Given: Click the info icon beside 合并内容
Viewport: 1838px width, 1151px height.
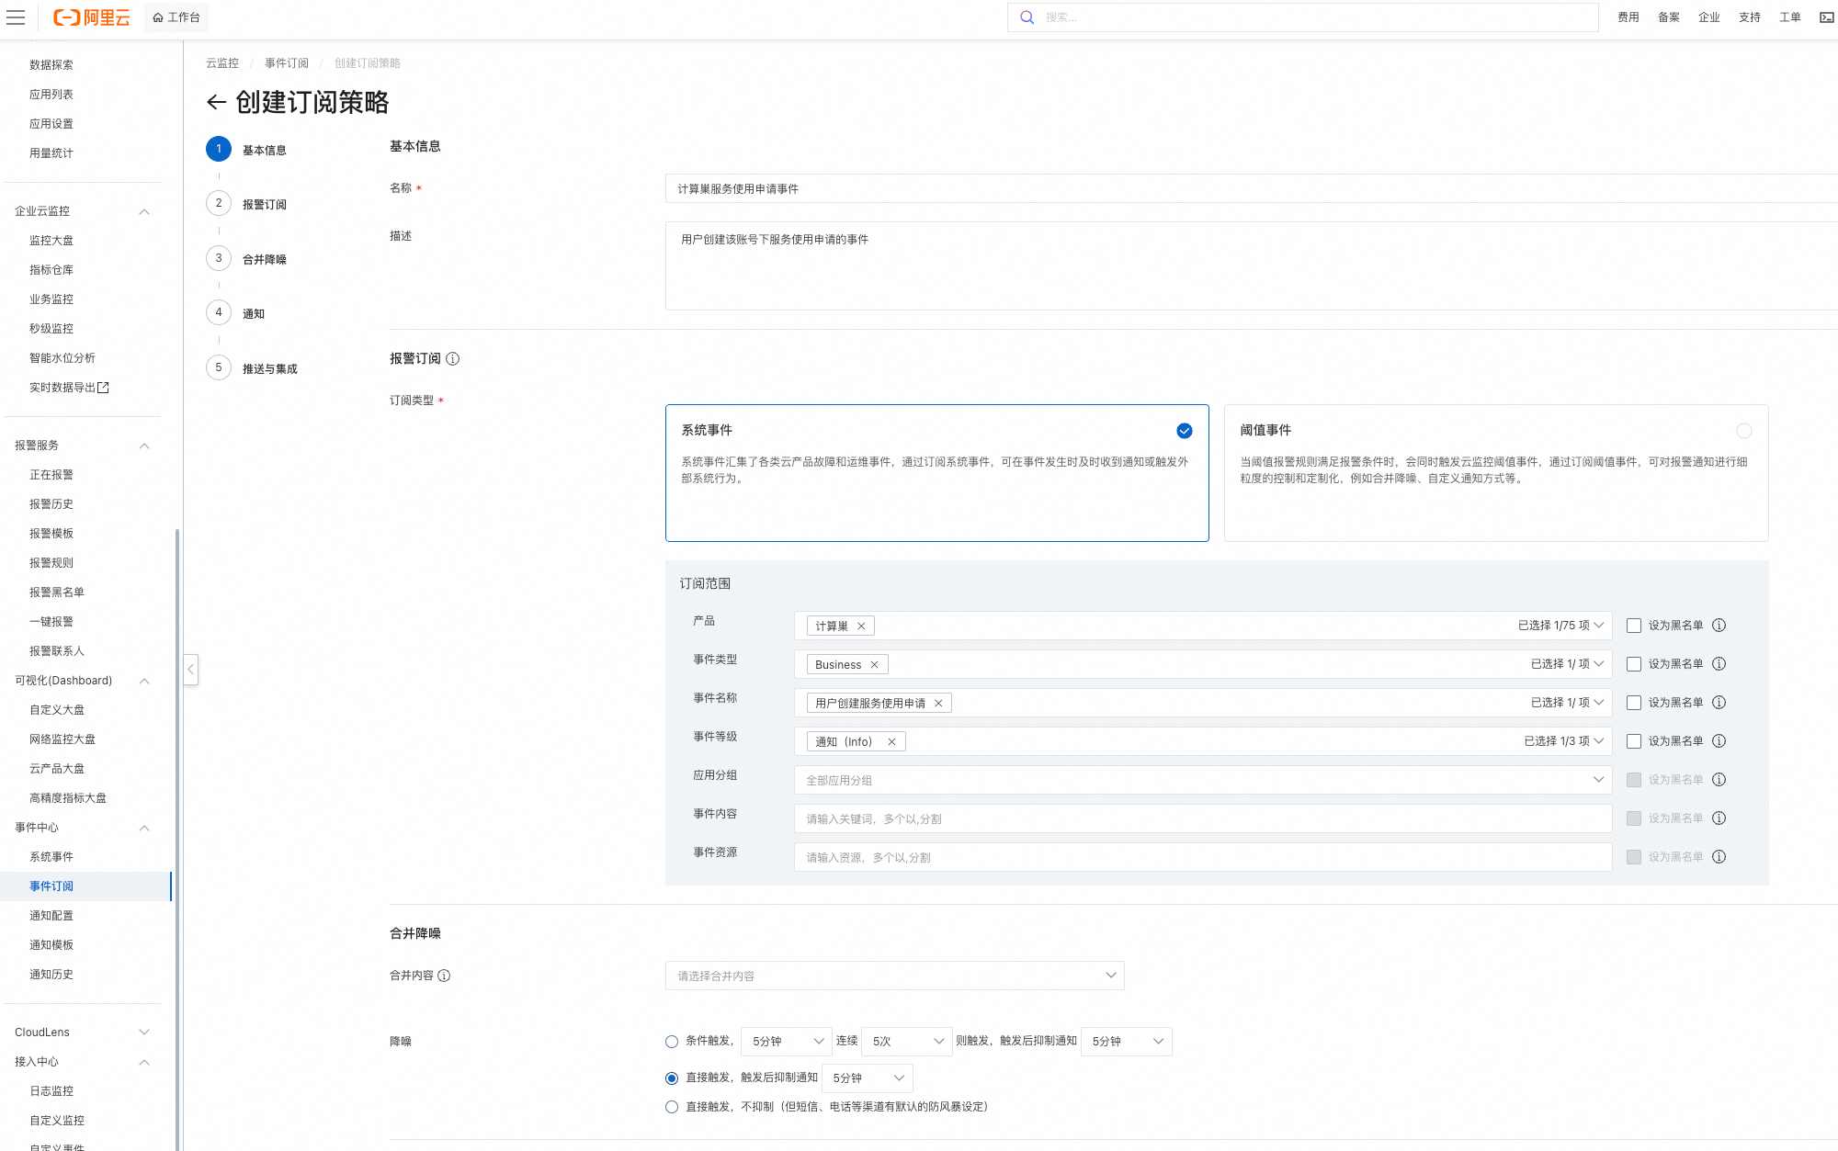Looking at the screenshot, I should [x=445, y=976].
